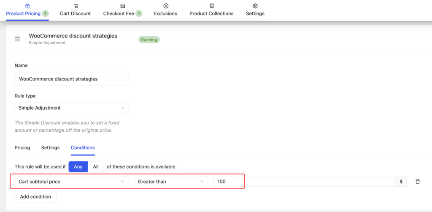
Task: Open the Greater than operator dropdown
Action: click(171, 182)
